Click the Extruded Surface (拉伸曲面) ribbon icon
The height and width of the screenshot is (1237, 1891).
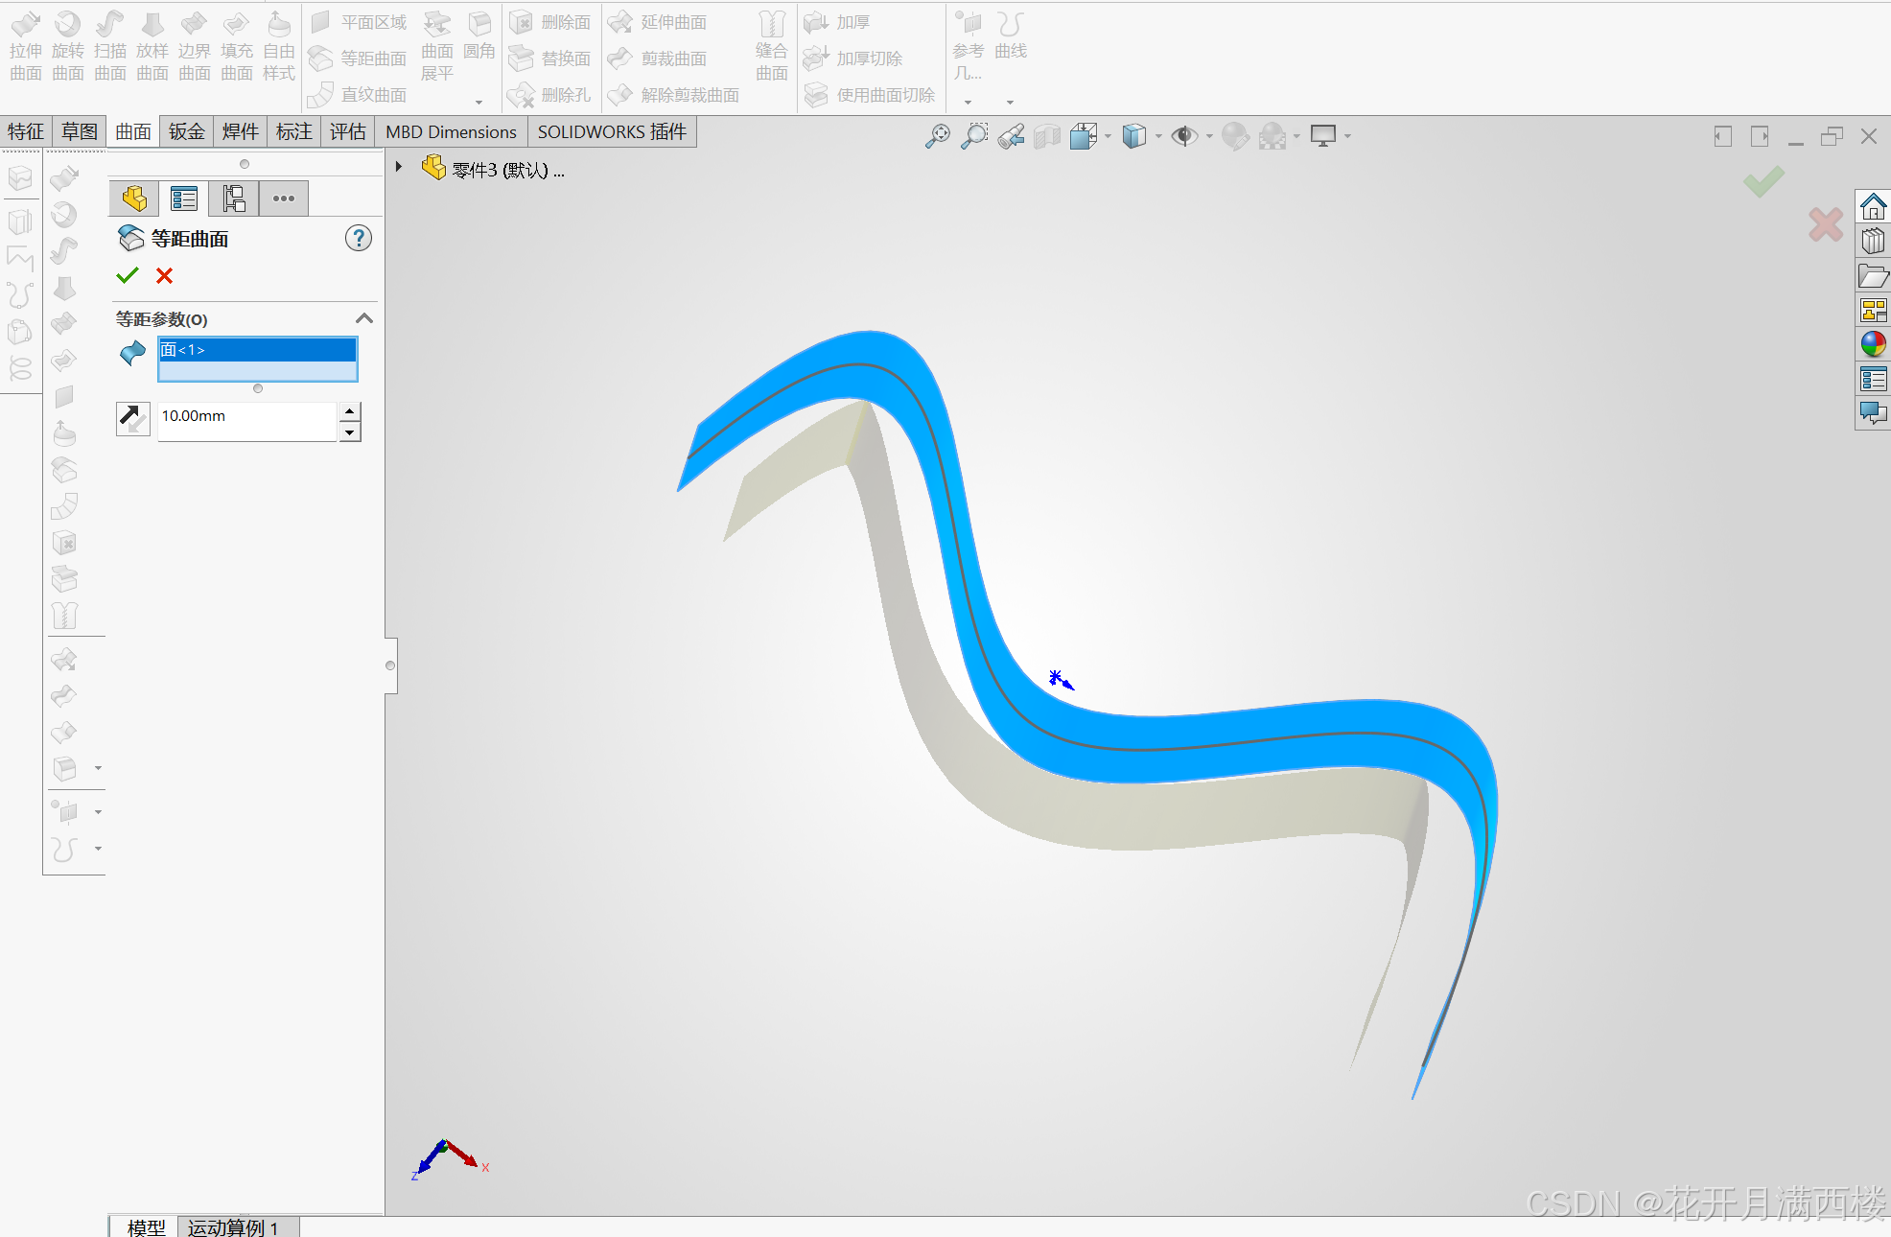pos(26,46)
